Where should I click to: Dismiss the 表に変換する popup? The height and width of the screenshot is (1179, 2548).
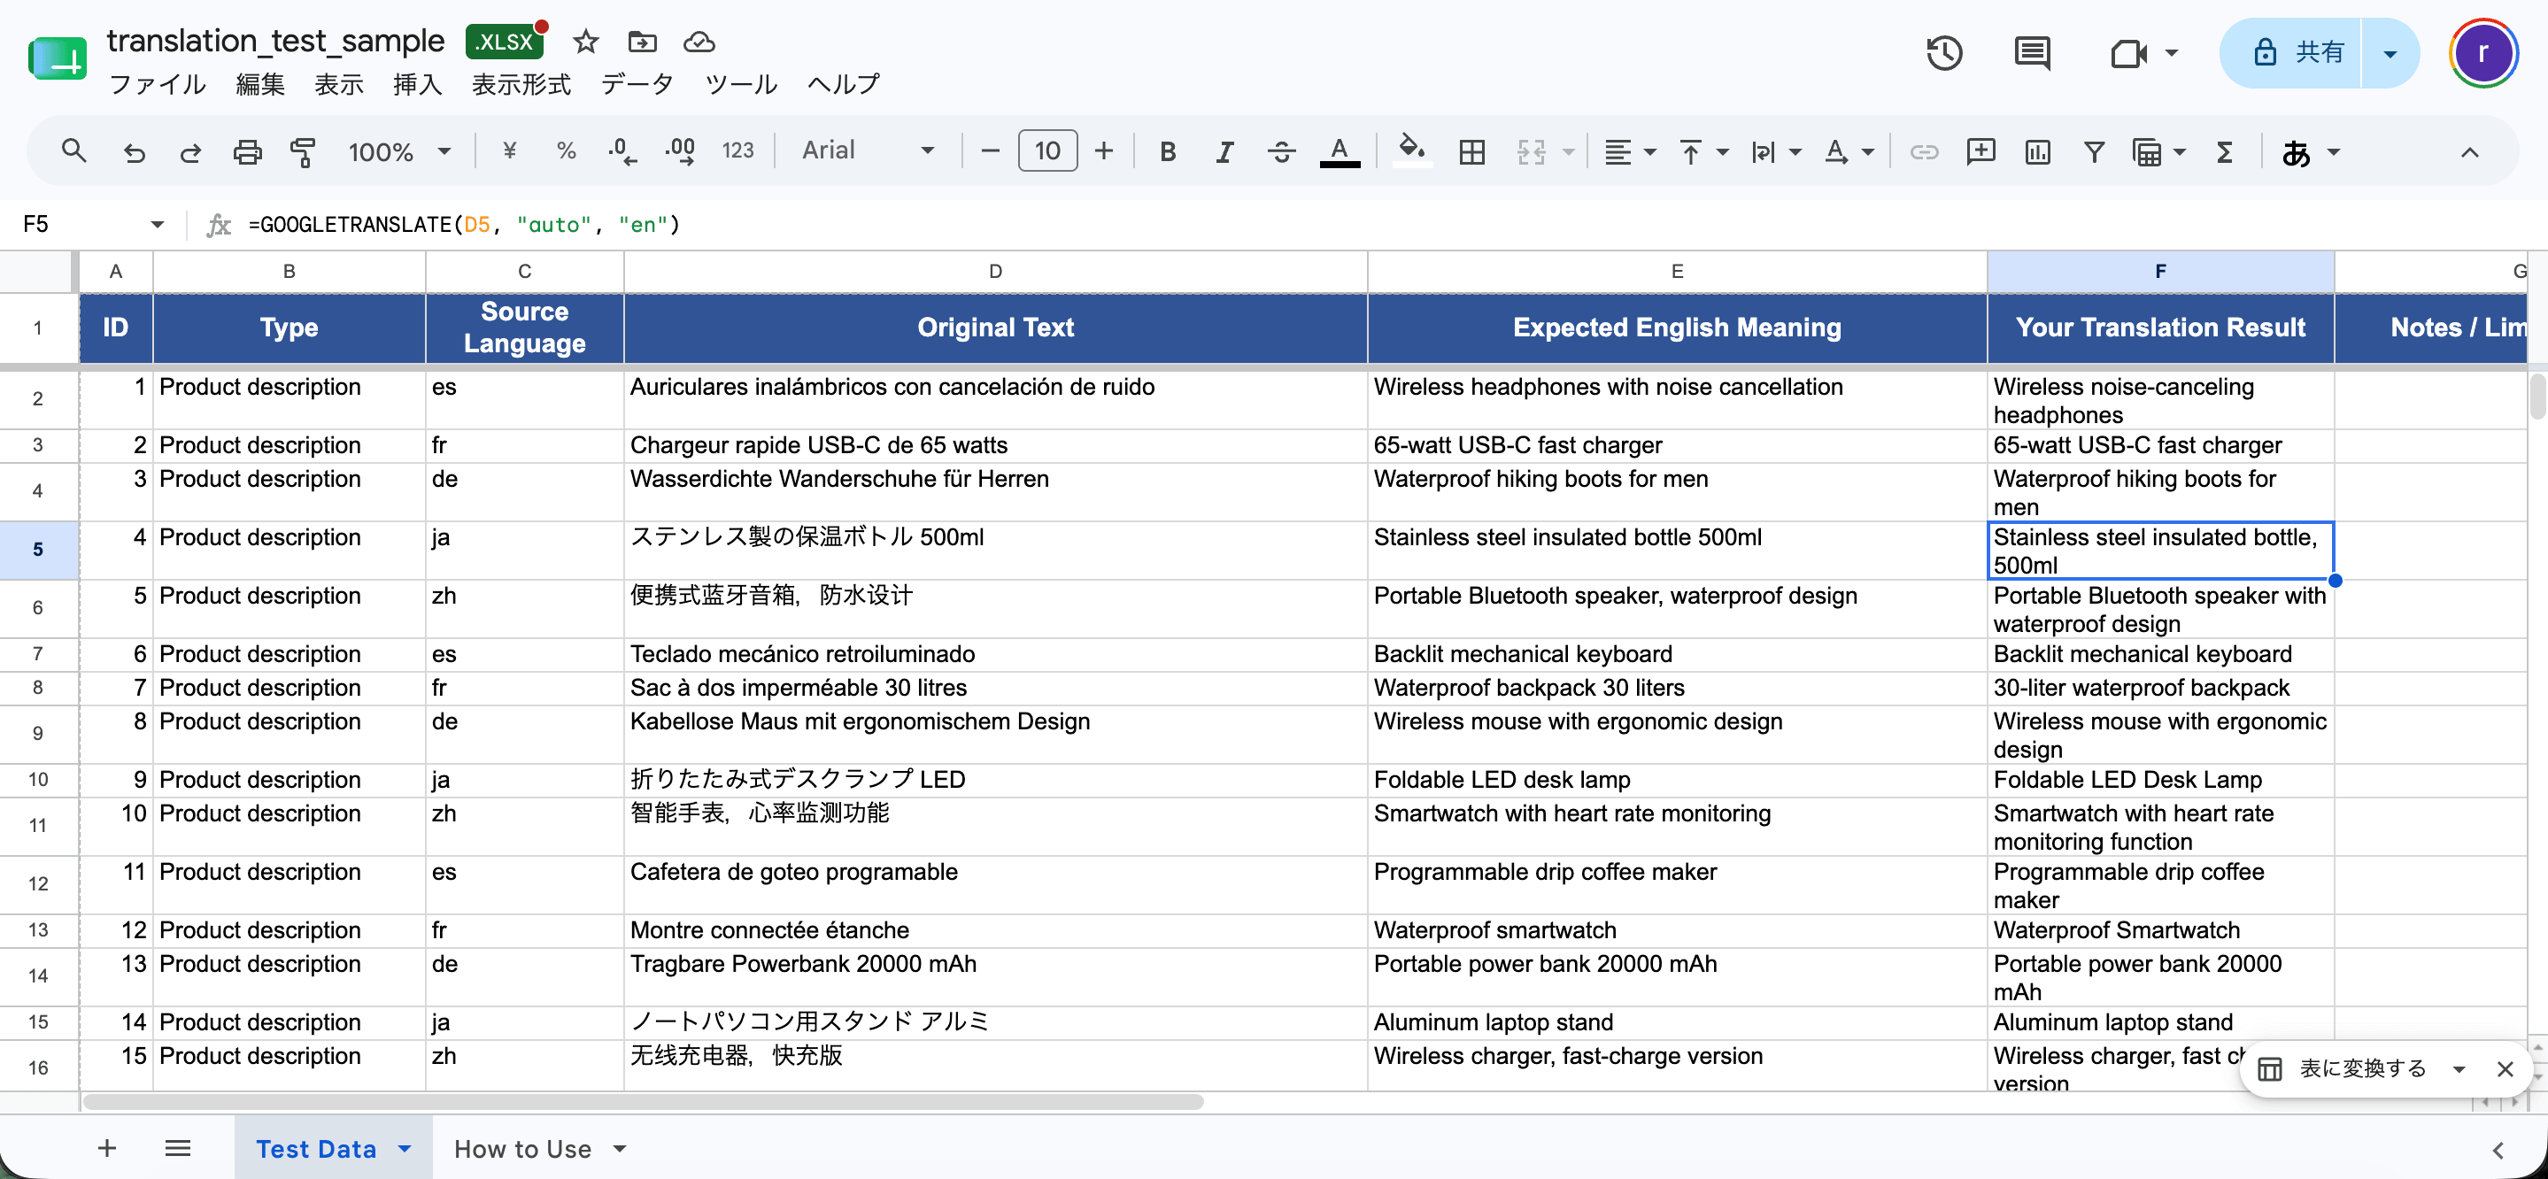[x=2505, y=1068]
